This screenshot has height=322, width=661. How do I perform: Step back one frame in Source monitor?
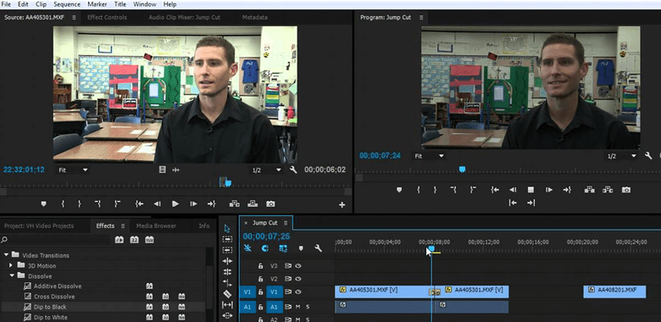click(158, 203)
